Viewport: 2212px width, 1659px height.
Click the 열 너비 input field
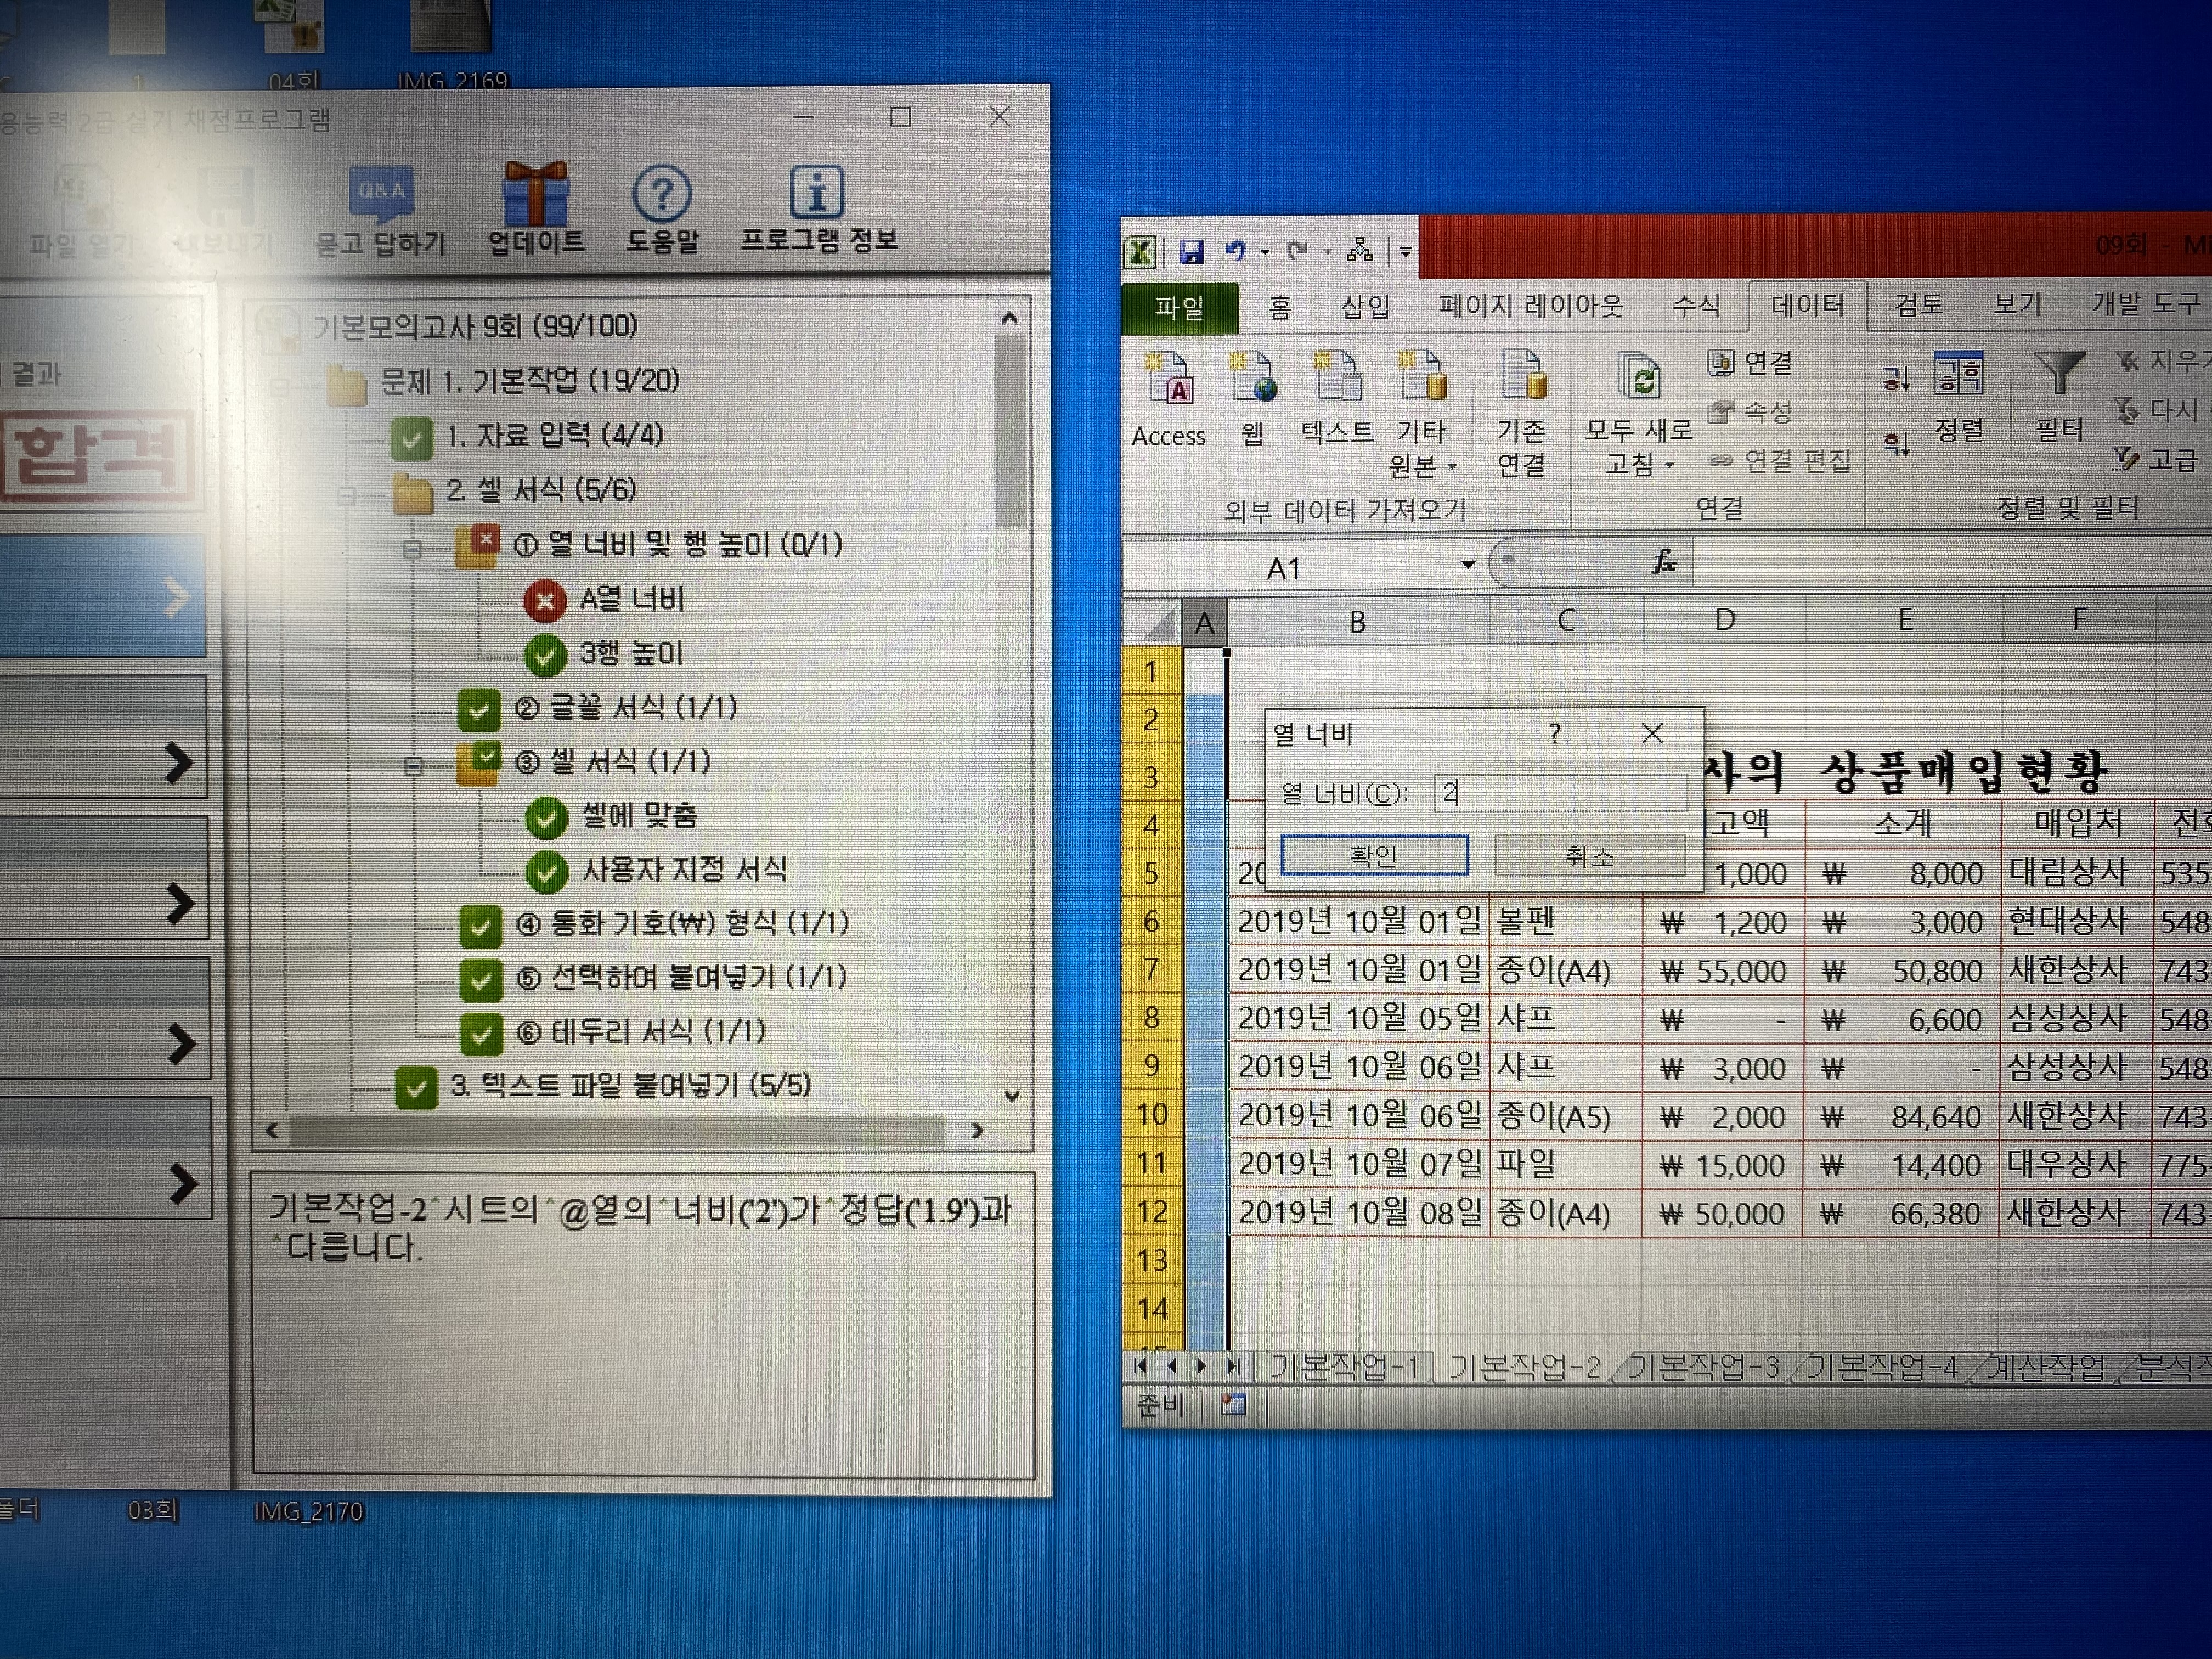pyautogui.click(x=1559, y=794)
